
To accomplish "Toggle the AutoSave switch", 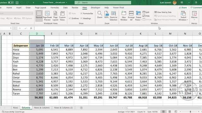I will click(11, 3).
